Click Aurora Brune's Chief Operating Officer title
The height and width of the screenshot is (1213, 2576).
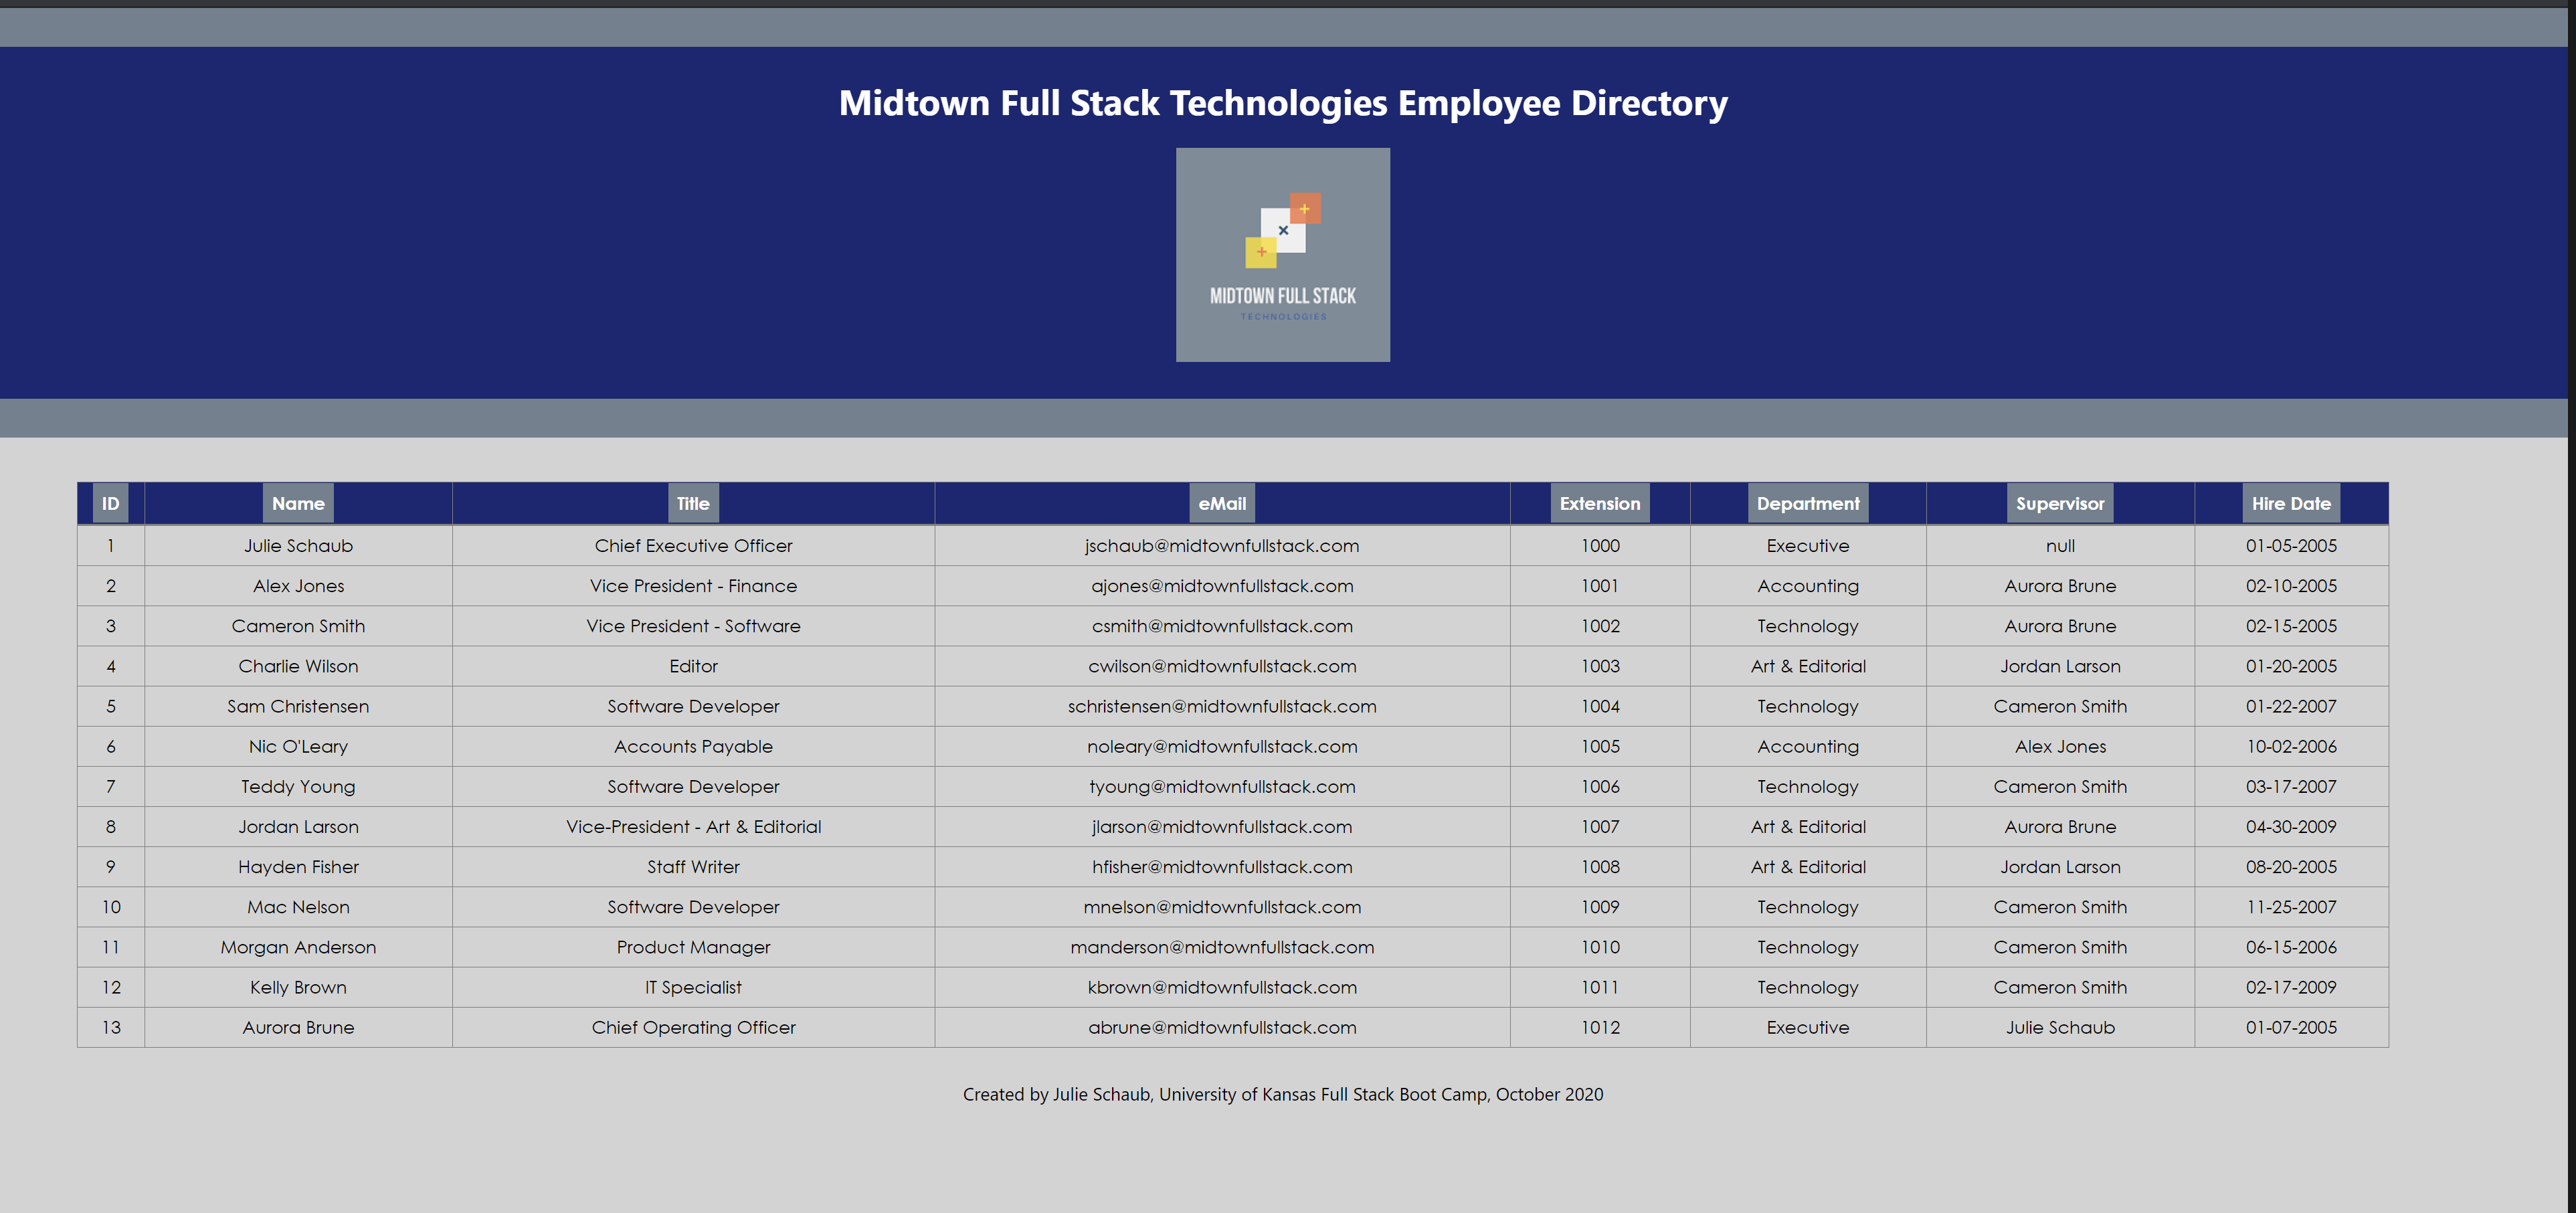(x=693, y=1027)
